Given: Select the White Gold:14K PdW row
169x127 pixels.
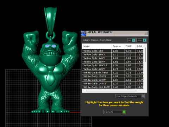Looking at the screenshot, I should pyautogui.click(x=113, y=87).
